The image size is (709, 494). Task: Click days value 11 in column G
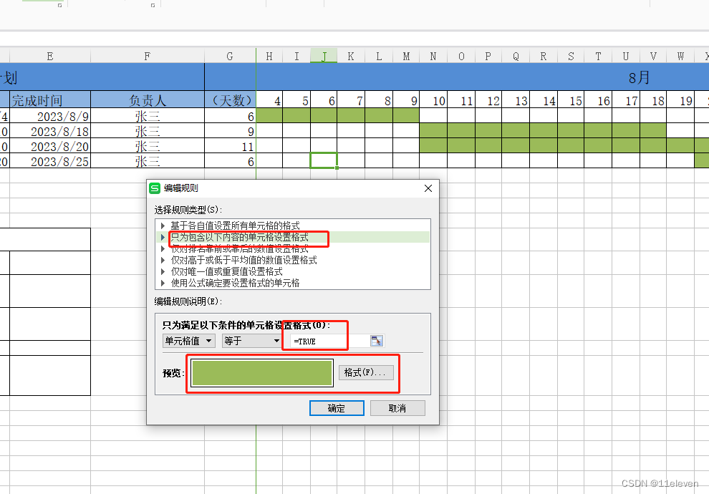tap(230, 146)
